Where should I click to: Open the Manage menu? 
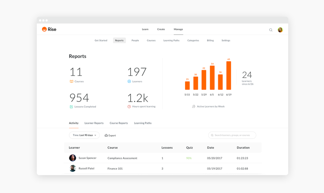pyautogui.click(x=178, y=29)
